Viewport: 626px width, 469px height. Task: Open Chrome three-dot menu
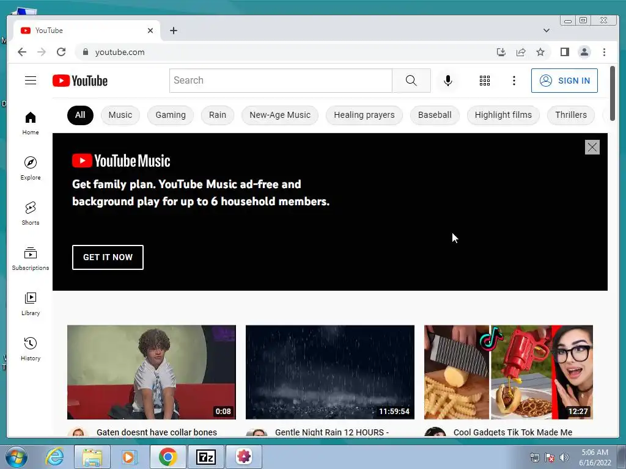[604, 52]
